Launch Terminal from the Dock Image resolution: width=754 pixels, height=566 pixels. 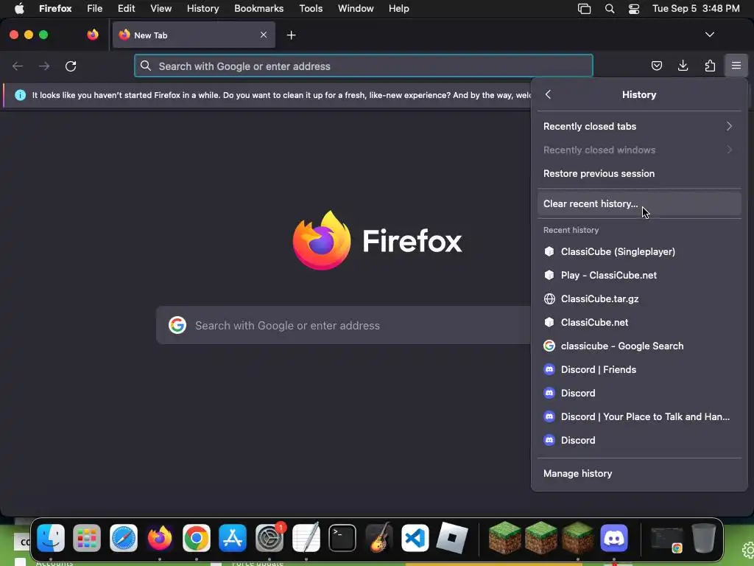coord(342,537)
